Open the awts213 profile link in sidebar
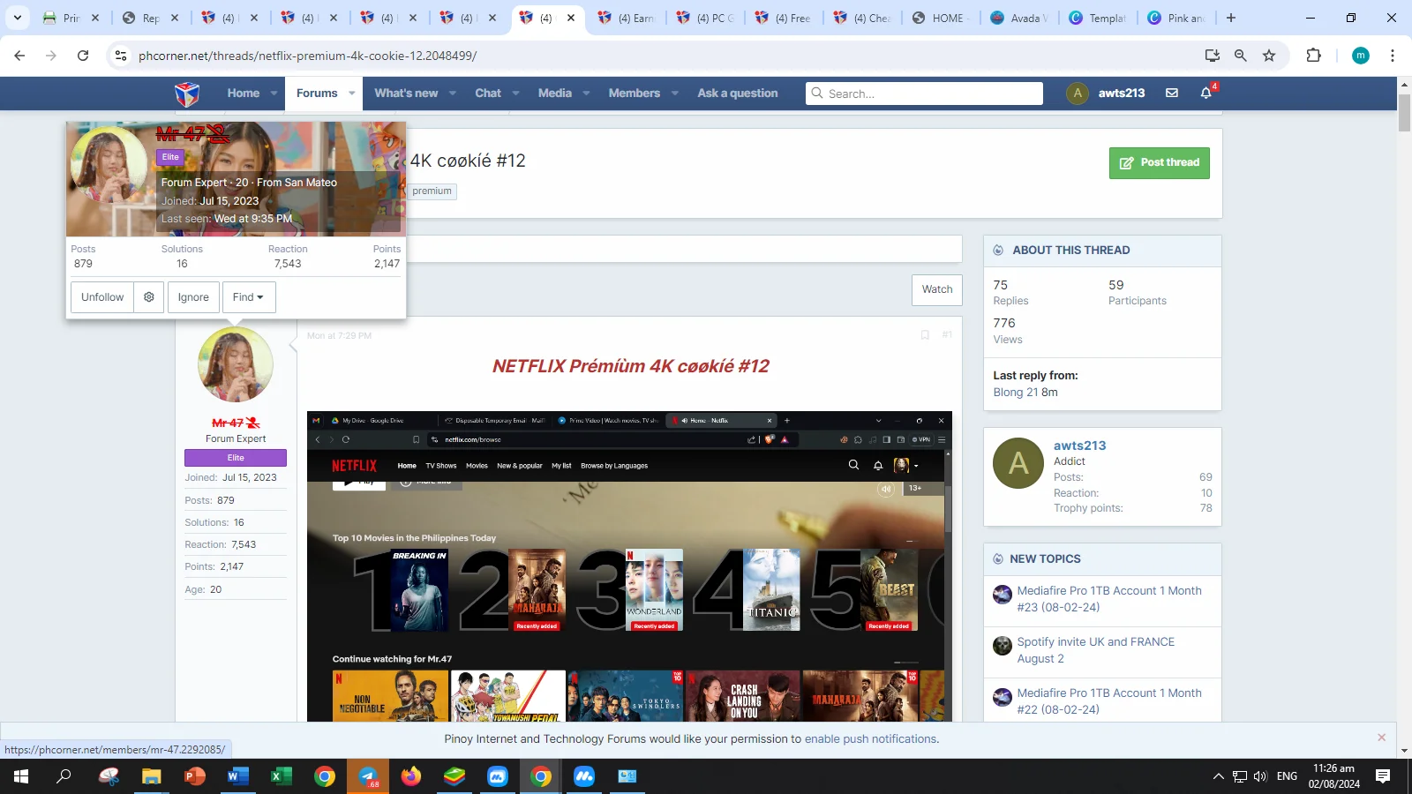Viewport: 1412px width, 794px height. click(1079, 446)
